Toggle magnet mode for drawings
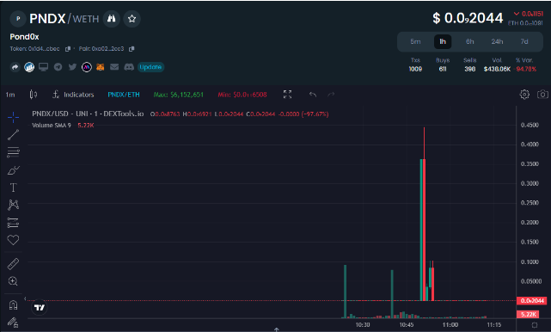 [x=13, y=304]
